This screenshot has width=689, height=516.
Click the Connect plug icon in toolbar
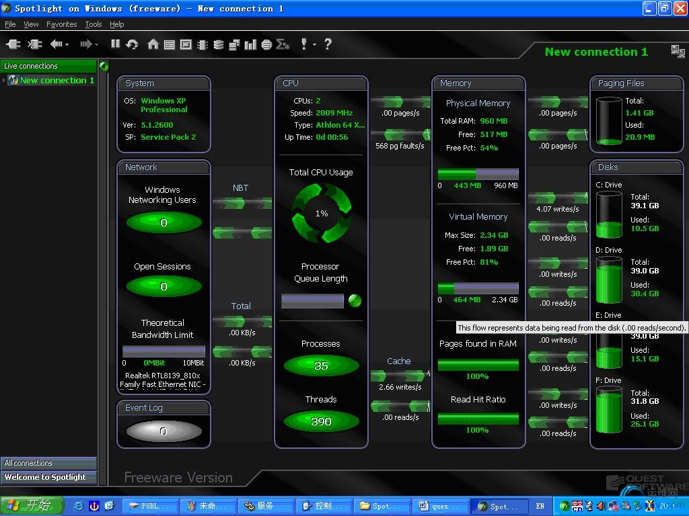pyautogui.click(x=13, y=44)
